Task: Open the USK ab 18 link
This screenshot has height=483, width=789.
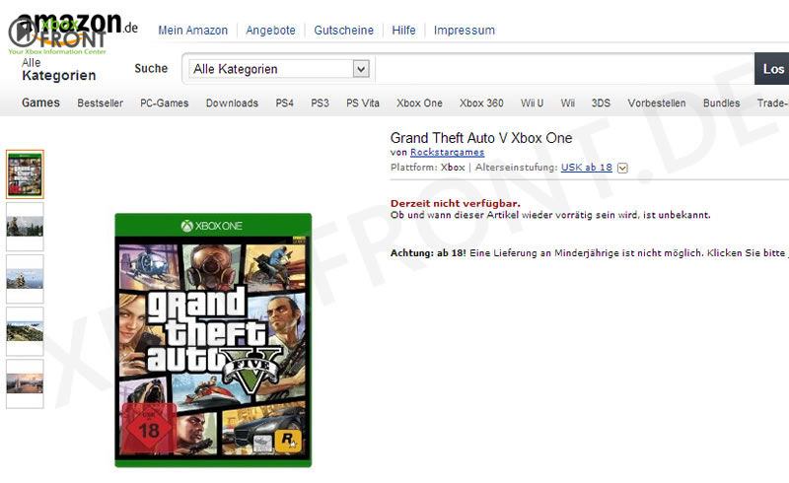Action: 586,167
